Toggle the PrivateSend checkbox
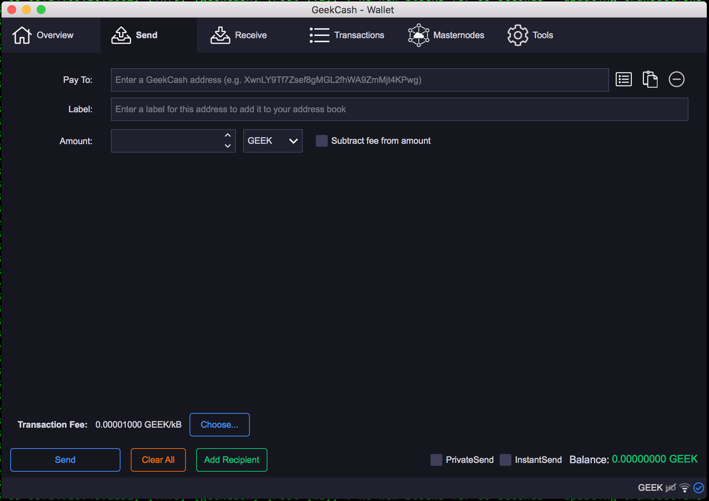 436,460
